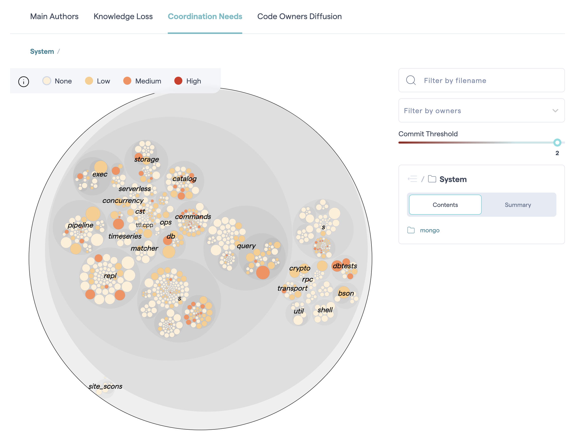Click the Medium coordination legend circle
The image size is (575, 440).
(127, 81)
